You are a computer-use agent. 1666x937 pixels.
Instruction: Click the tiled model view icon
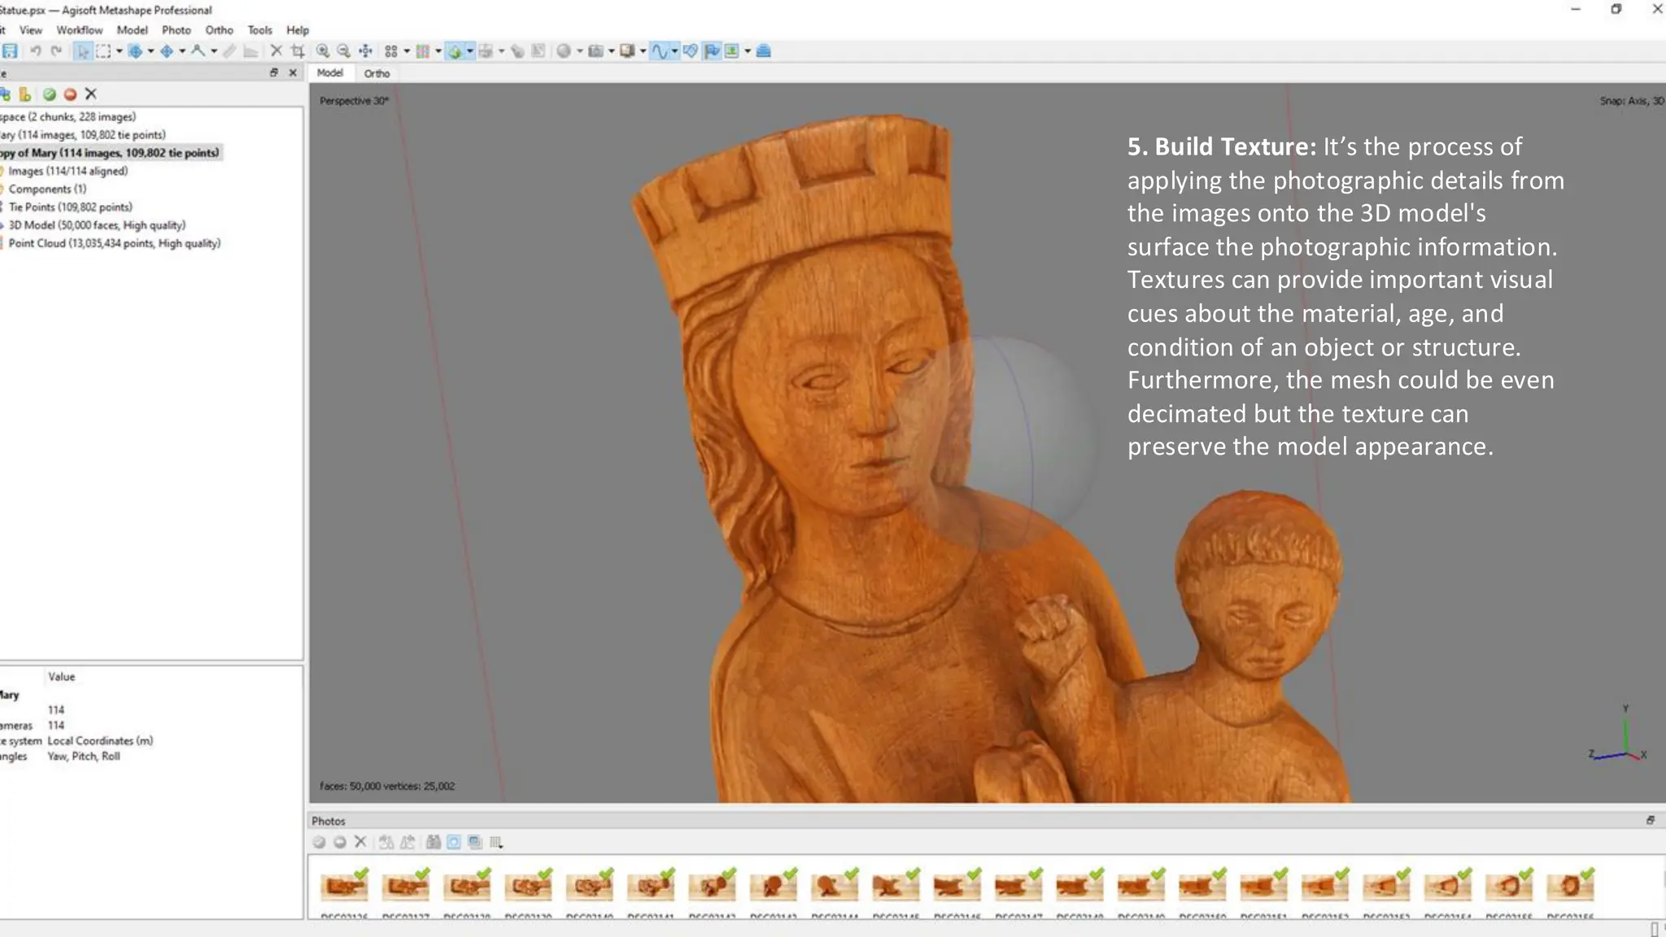coord(486,51)
